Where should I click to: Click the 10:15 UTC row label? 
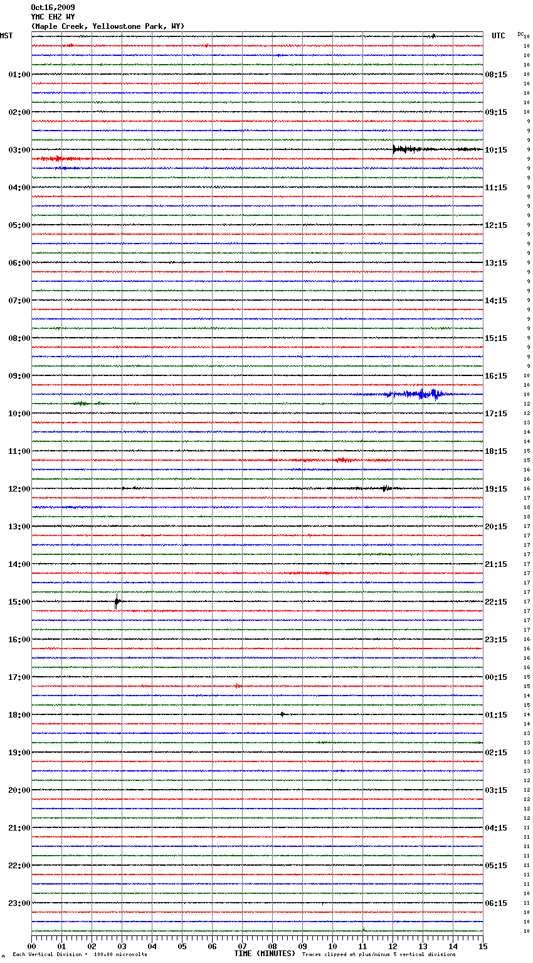pos(496,150)
